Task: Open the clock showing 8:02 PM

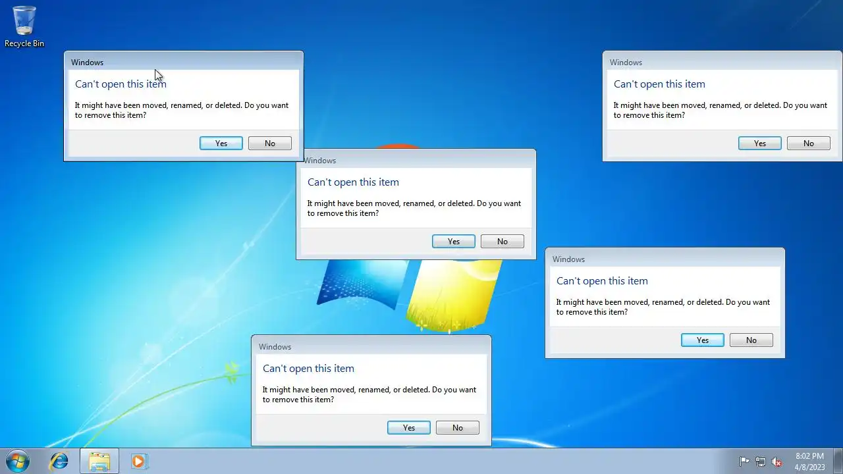Action: pos(809,461)
